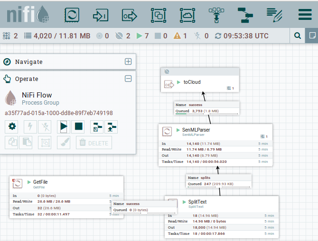Select the SplitText processor title
This screenshot has width=318, height=241.
(x=197, y=202)
